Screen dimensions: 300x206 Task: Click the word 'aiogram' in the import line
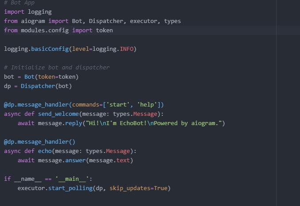point(33,21)
